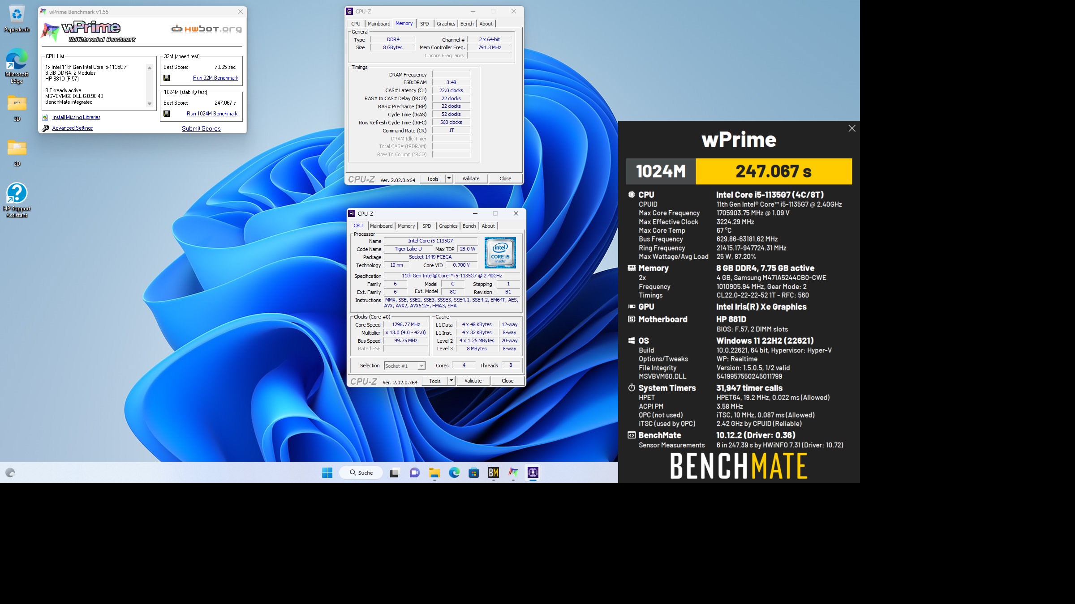Screen dimensions: 1075x604
Task: Click CAS# Latency value 22.0 clocks
Action: tap(451, 90)
